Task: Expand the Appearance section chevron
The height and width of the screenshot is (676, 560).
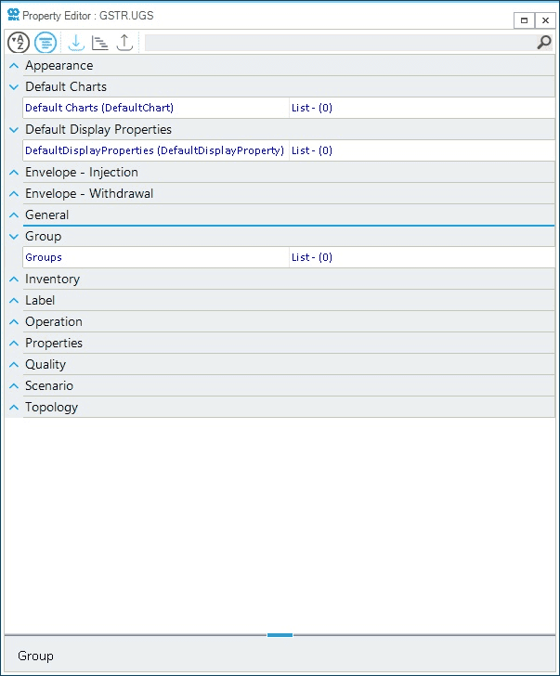Action: (x=14, y=66)
